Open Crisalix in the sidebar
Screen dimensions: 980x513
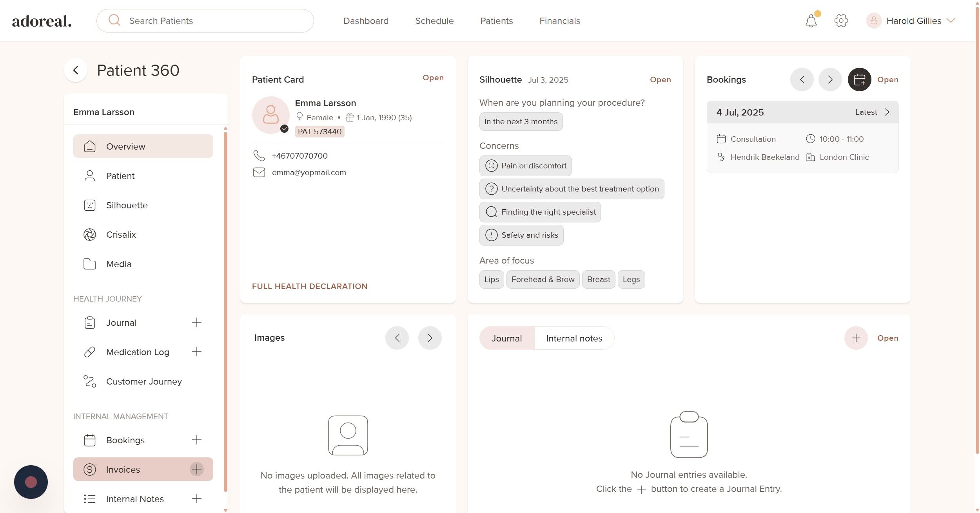click(121, 235)
